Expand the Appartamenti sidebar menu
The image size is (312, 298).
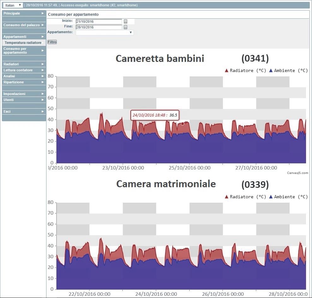click(x=24, y=37)
